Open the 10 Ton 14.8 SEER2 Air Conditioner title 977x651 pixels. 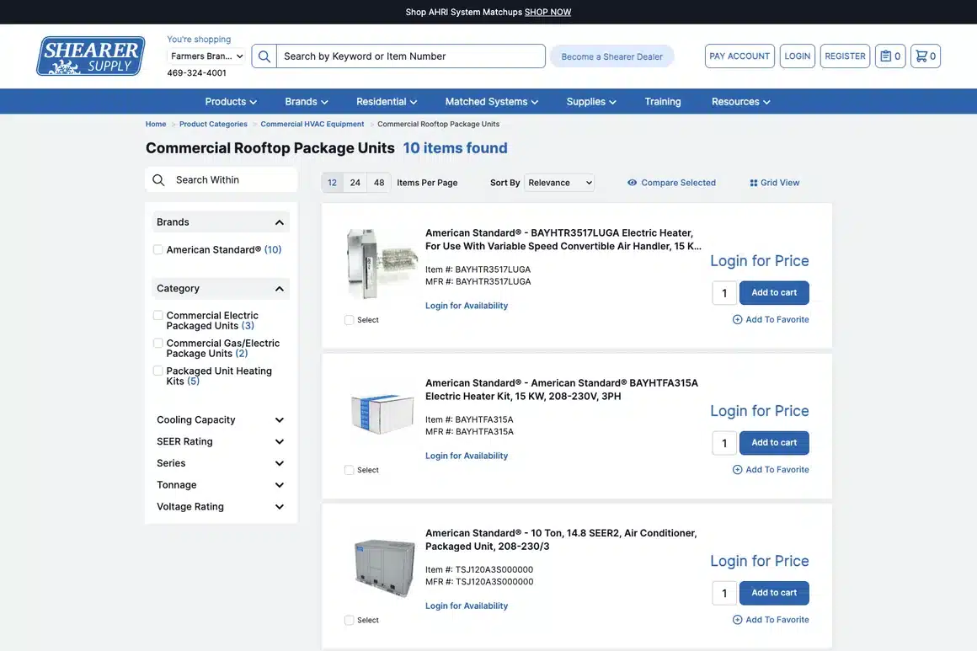tap(561, 540)
